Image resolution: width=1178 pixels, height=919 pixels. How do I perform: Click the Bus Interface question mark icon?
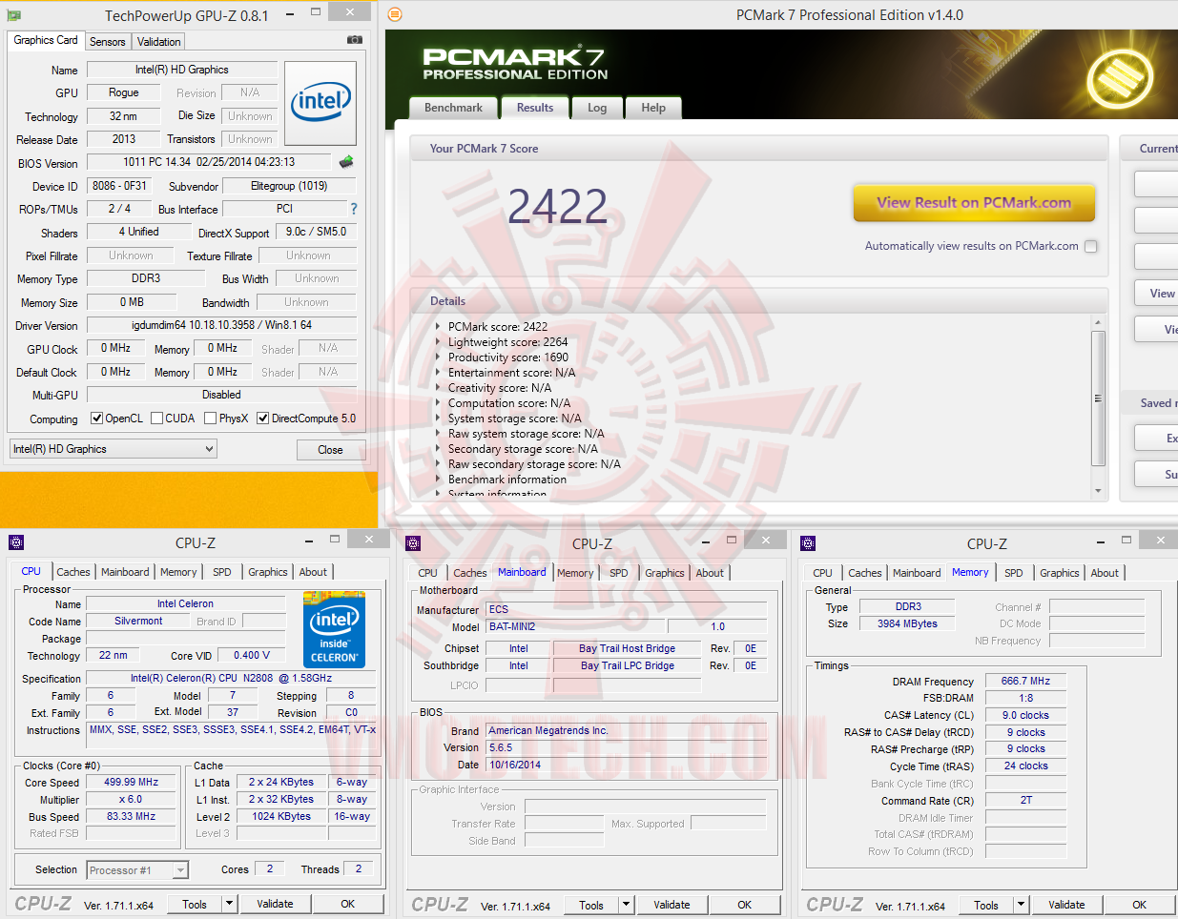[x=354, y=209]
